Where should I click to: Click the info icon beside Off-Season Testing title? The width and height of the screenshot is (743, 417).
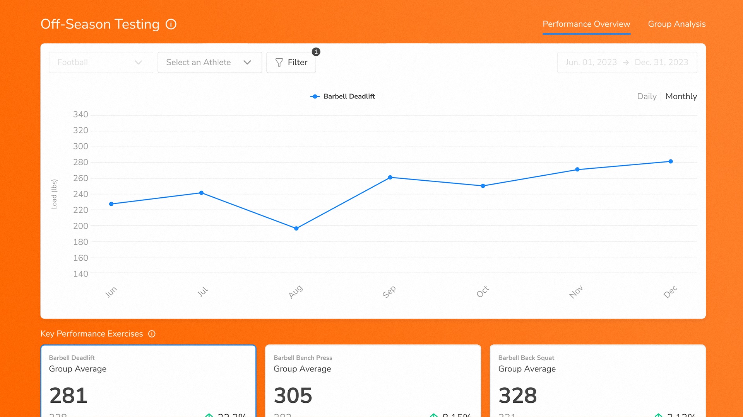pos(171,24)
